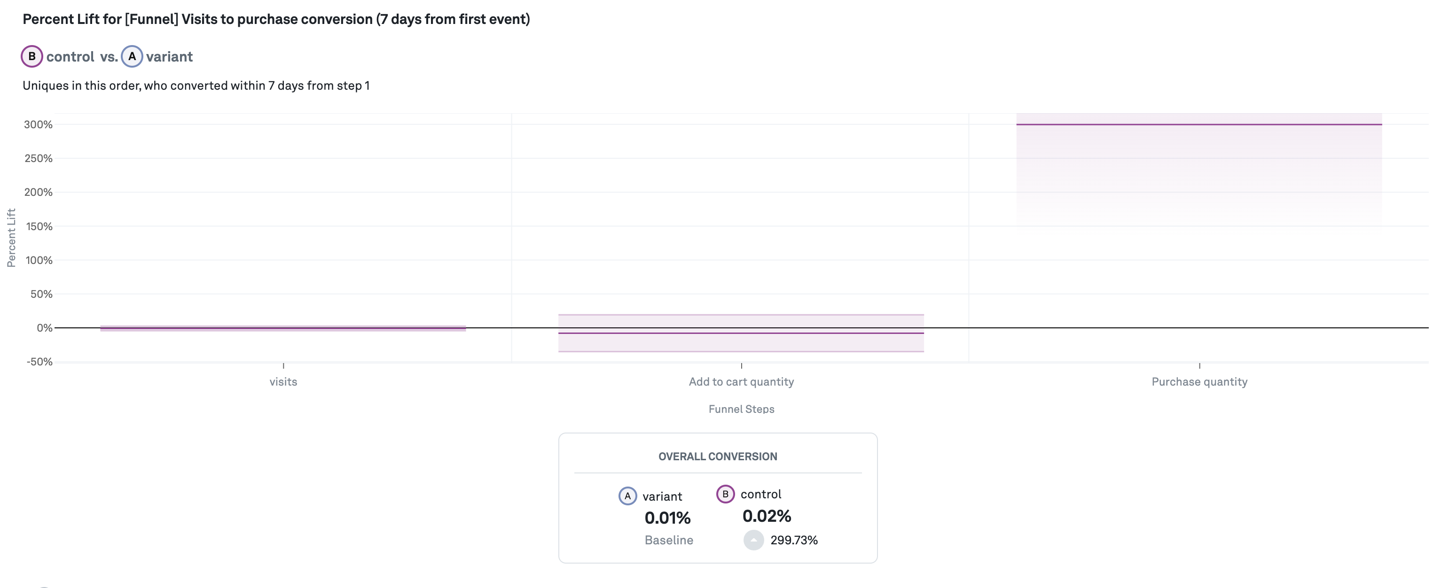Screen dimensions: 1441x588
Task: Click the 0.02% control conversion value
Action: tap(767, 516)
